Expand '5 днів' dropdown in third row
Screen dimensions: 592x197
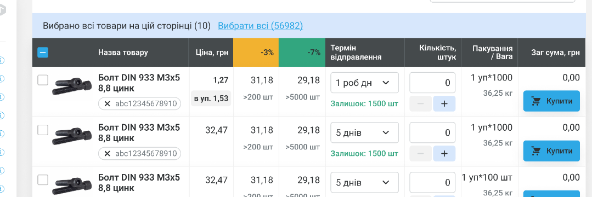[x=364, y=182]
